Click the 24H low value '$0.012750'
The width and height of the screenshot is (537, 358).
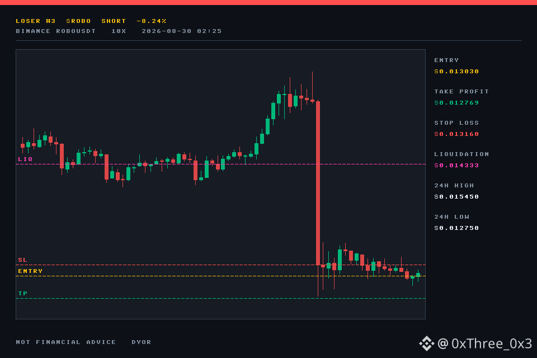(456, 228)
